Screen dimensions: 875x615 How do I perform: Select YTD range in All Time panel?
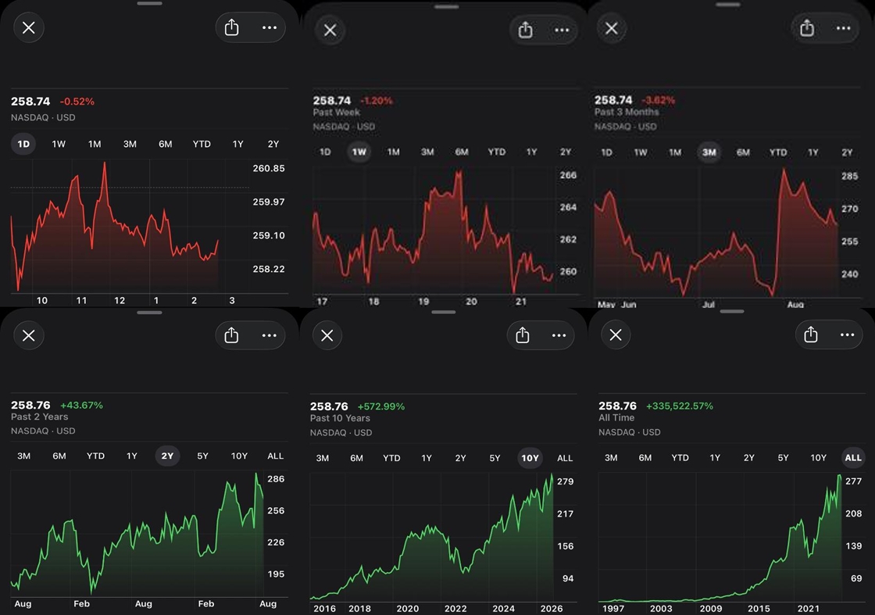pos(680,458)
